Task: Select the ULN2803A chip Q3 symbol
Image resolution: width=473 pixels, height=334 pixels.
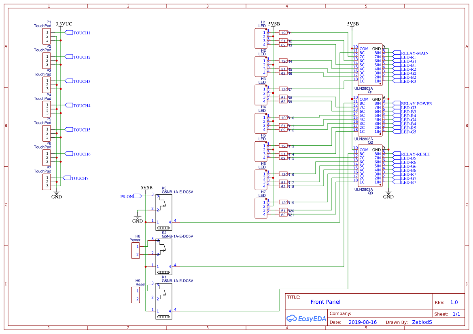Action: pos(370,166)
